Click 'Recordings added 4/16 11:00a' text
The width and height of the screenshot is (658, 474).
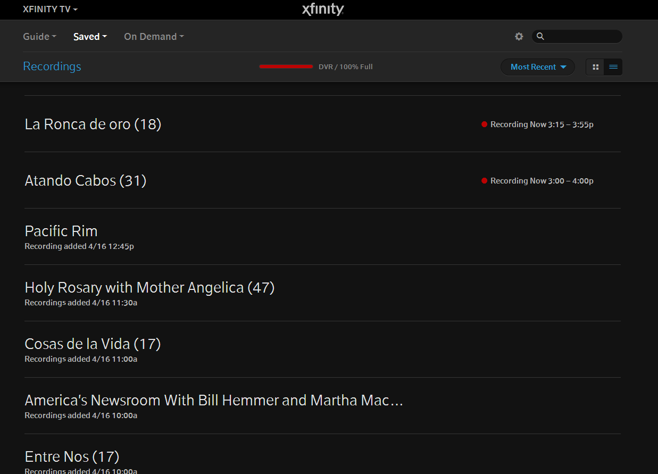pyautogui.click(x=81, y=359)
